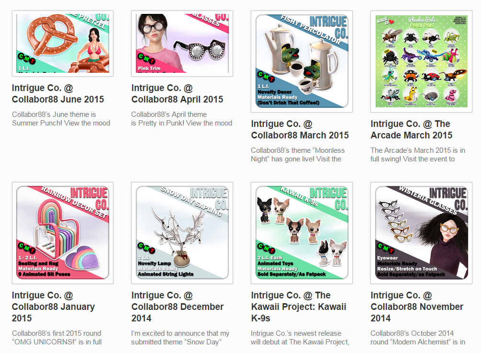Open the Collabor88 April 2015 post title
The height and width of the screenshot is (353, 481).
(177, 93)
